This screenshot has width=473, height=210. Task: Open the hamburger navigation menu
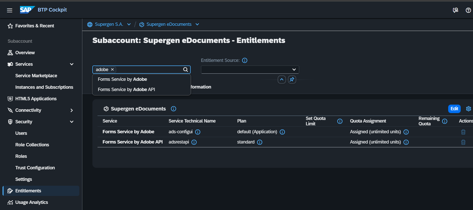10,10
